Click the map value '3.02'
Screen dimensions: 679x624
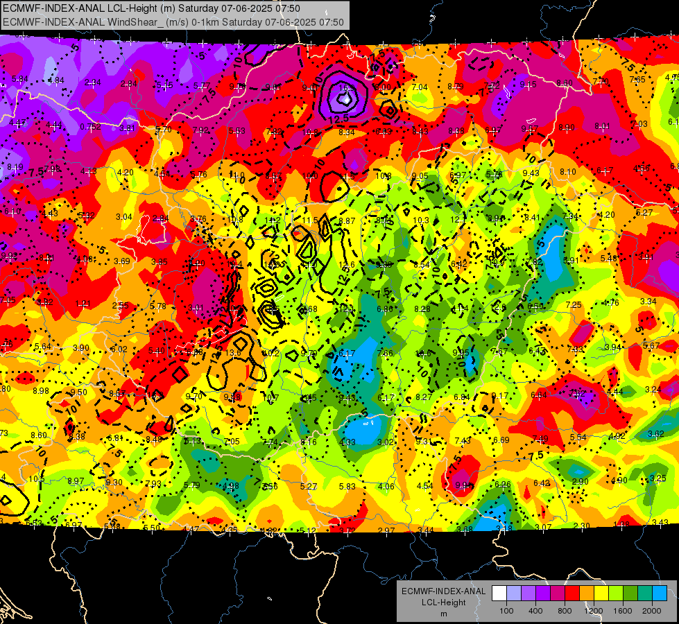click(x=386, y=442)
